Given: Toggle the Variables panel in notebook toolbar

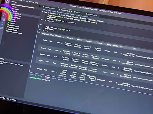Looking at the screenshot, I should pyautogui.click(x=92, y=20).
